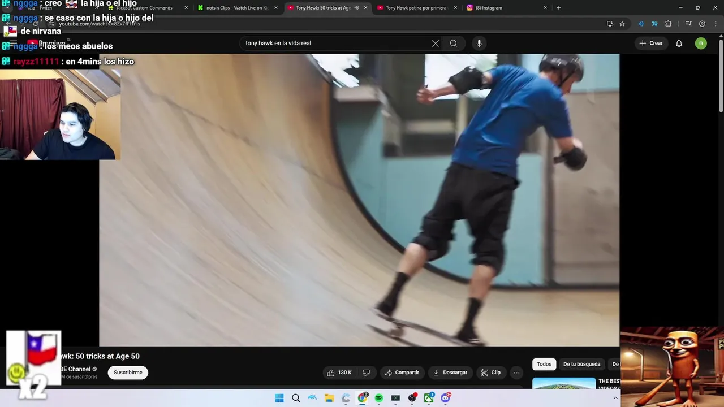Viewport: 724px width, 407px height.
Task: Start voice search with the microphone icon
Action: tap(479, 43)
